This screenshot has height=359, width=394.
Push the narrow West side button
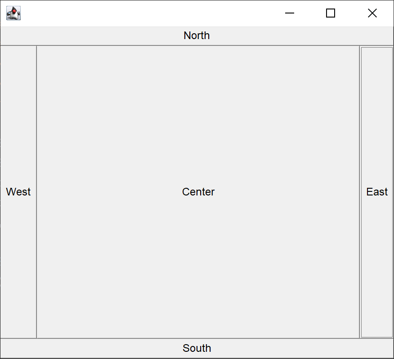[x=18, y=192]
